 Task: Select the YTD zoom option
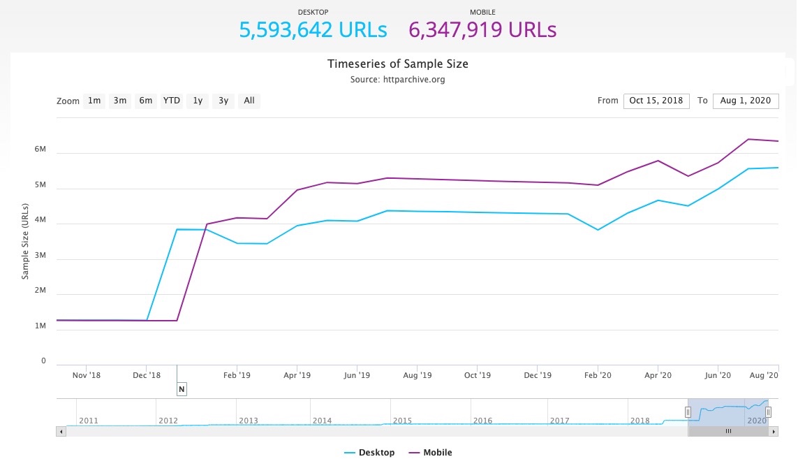point(171,101)
